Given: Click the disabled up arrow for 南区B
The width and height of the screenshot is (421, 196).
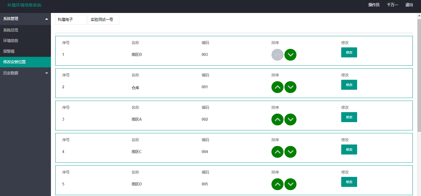Looking at the screenshot, I should (277, 55).
